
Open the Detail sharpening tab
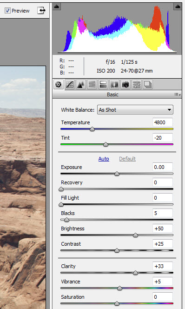(x=81, y=85)
